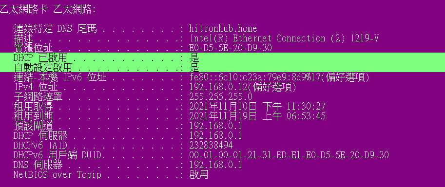Click the 預設閘道 gateway value 192.168.0.1

216,126
